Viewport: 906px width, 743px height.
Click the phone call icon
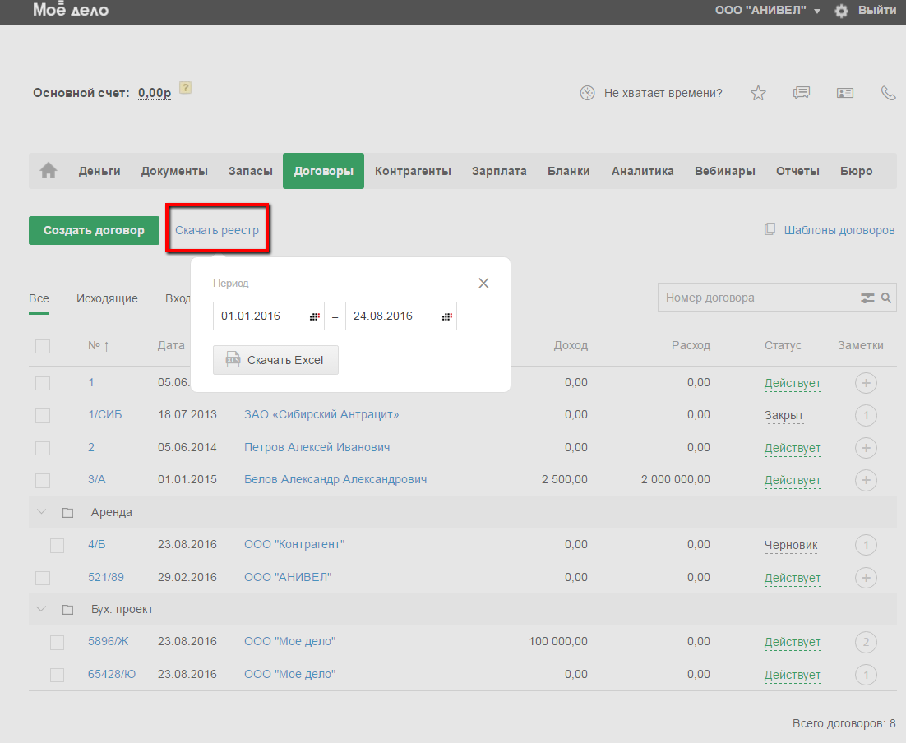pos(888,93)
